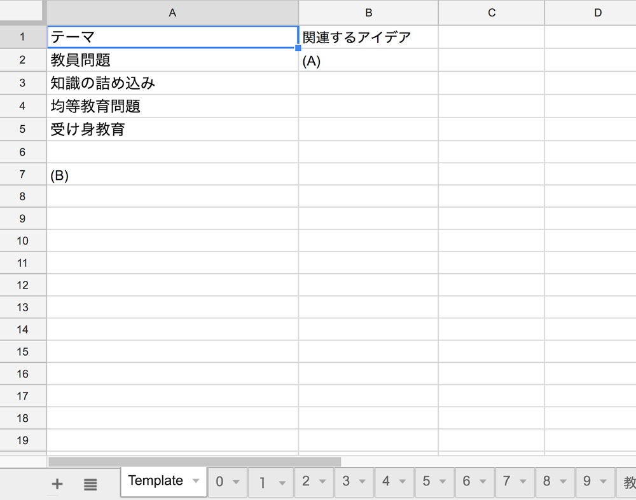This screenshot has height=500, width=636.
Task: Open the Template tab dropdown arrow
Action: [195, 481]
